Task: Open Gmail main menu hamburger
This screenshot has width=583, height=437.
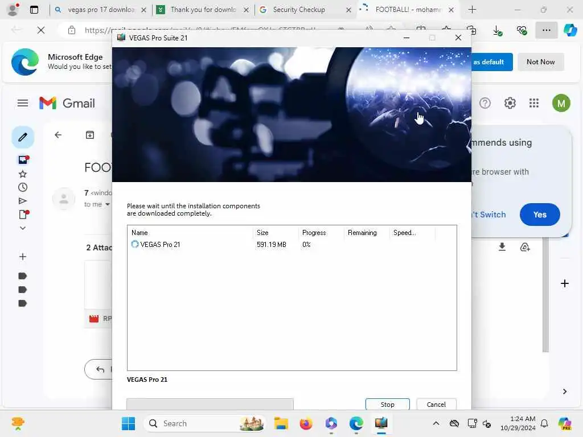Action: click(x=23, y=103)
